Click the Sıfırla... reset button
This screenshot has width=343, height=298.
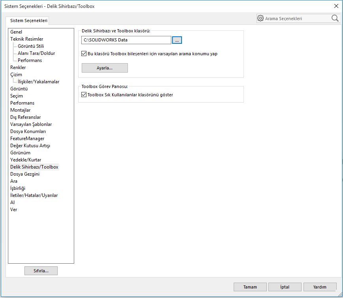pyautogui.click(x=41, y=271)
